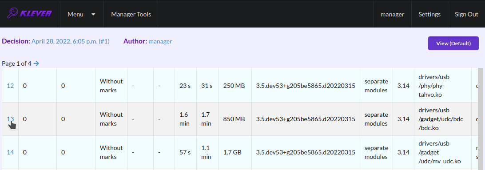Click '3.14' kernel version in row 12

[404, 86]
